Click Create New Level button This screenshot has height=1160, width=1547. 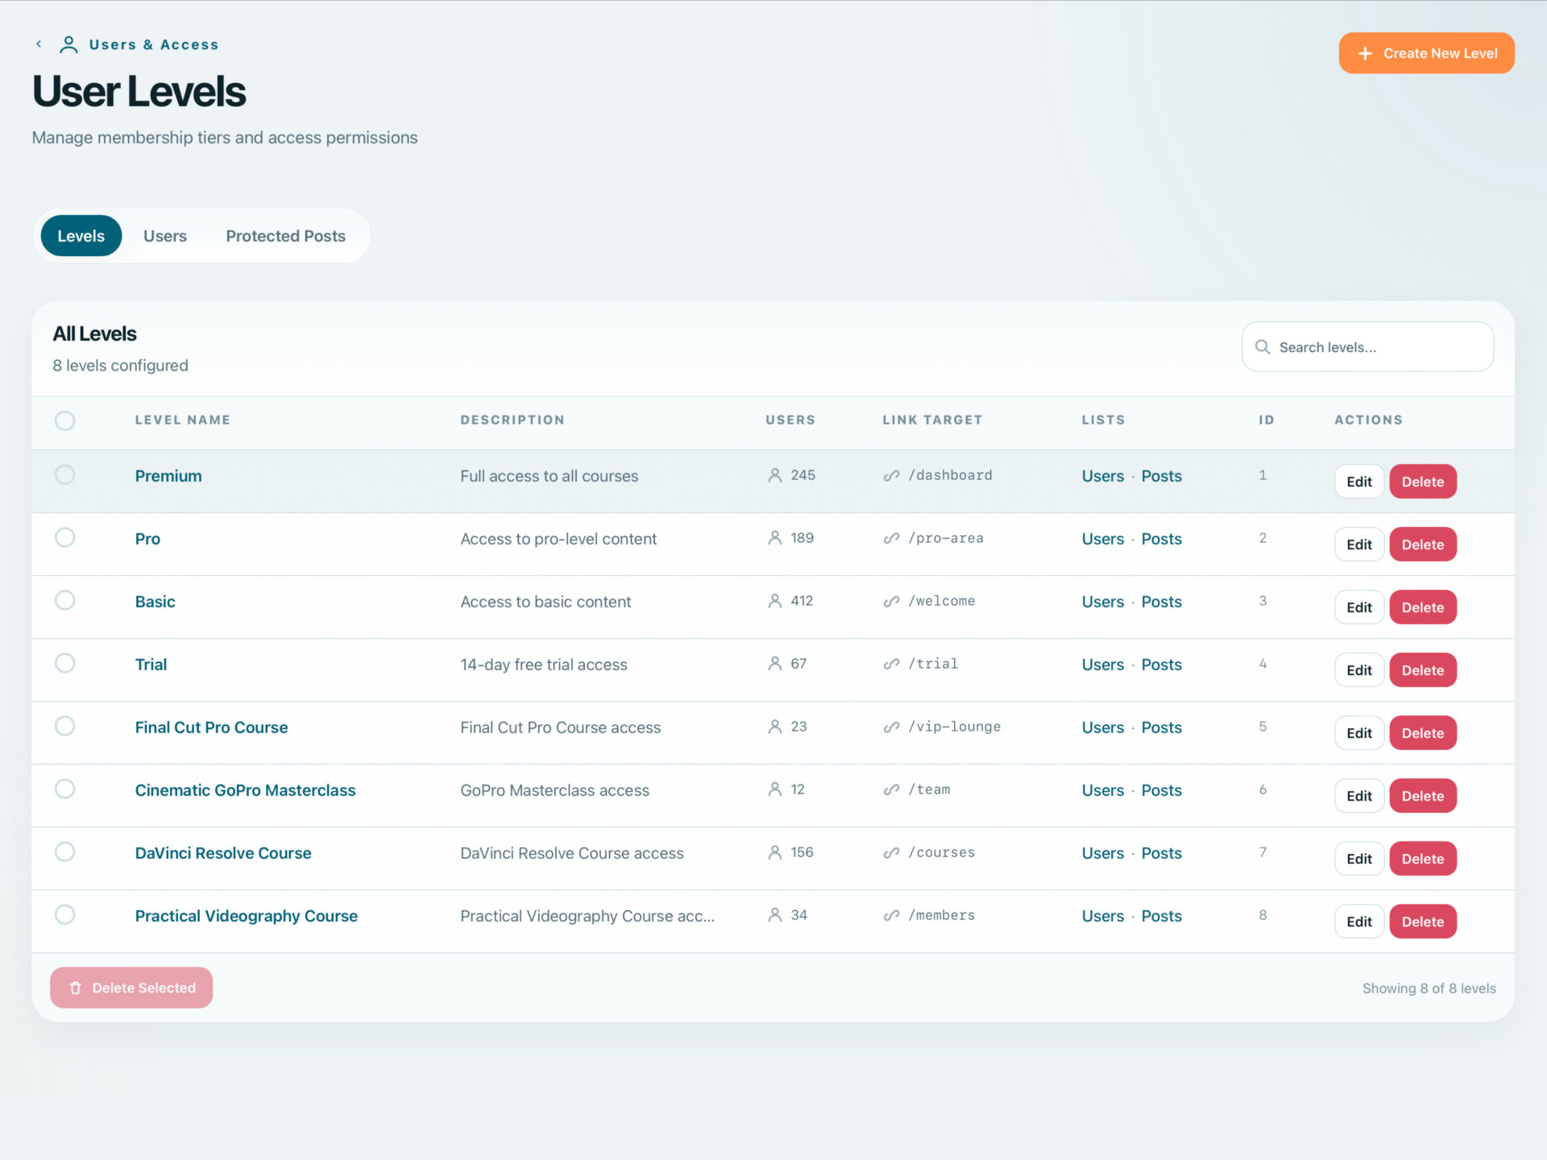pyautogui.click(x=1426, y=53)
